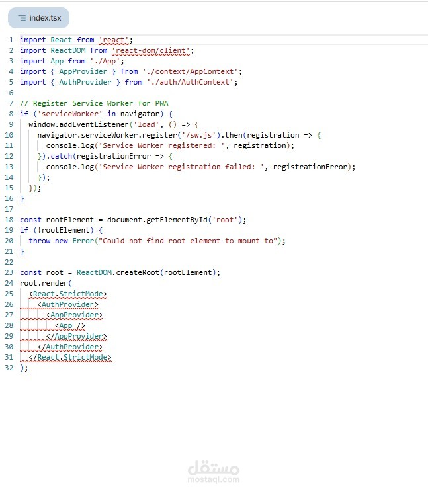Click './App' path on line 3
The height and width of the screenshot is (494, 428).
(x=105, y=61)
